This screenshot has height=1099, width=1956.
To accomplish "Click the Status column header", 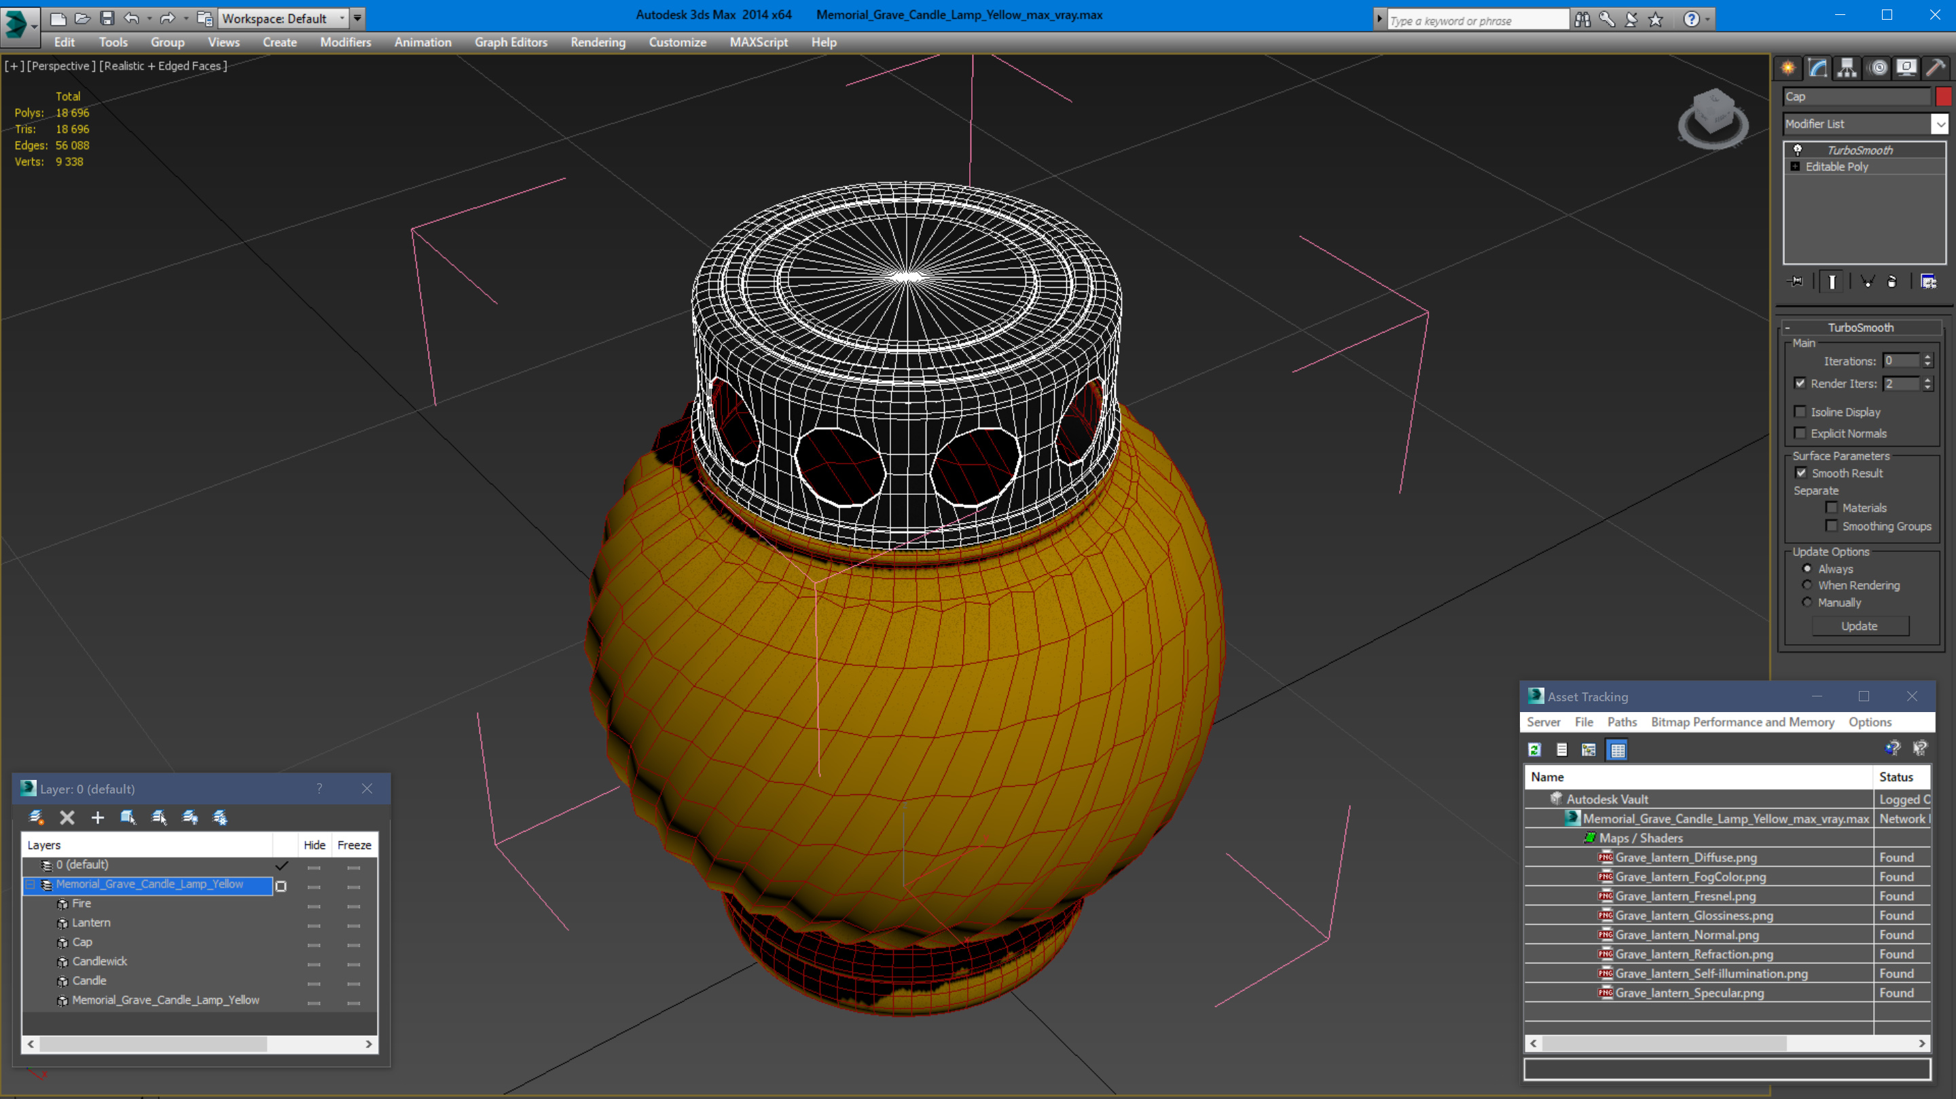I will [x=1902, y=777].
